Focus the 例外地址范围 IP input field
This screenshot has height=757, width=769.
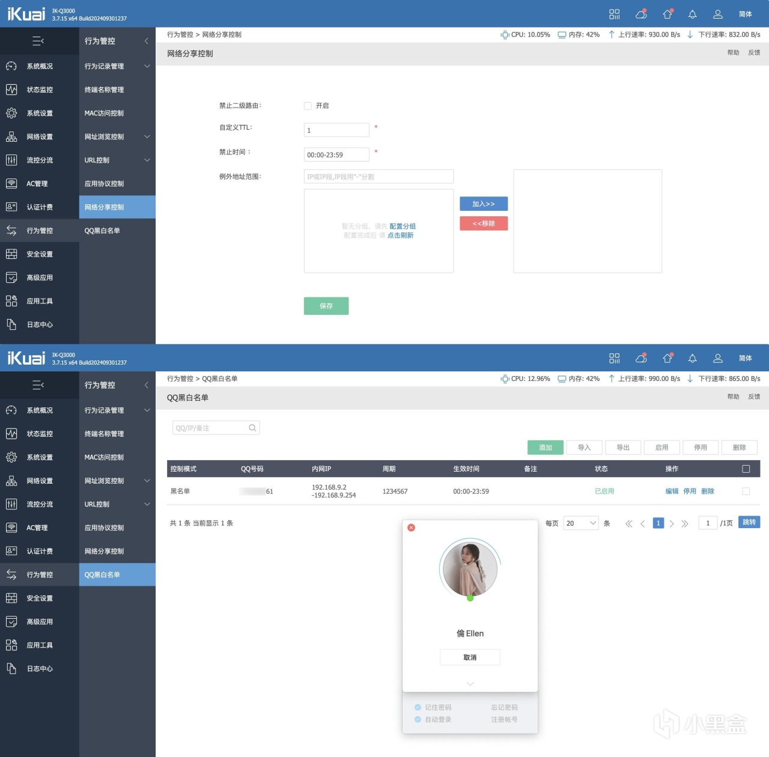[378, 177]
